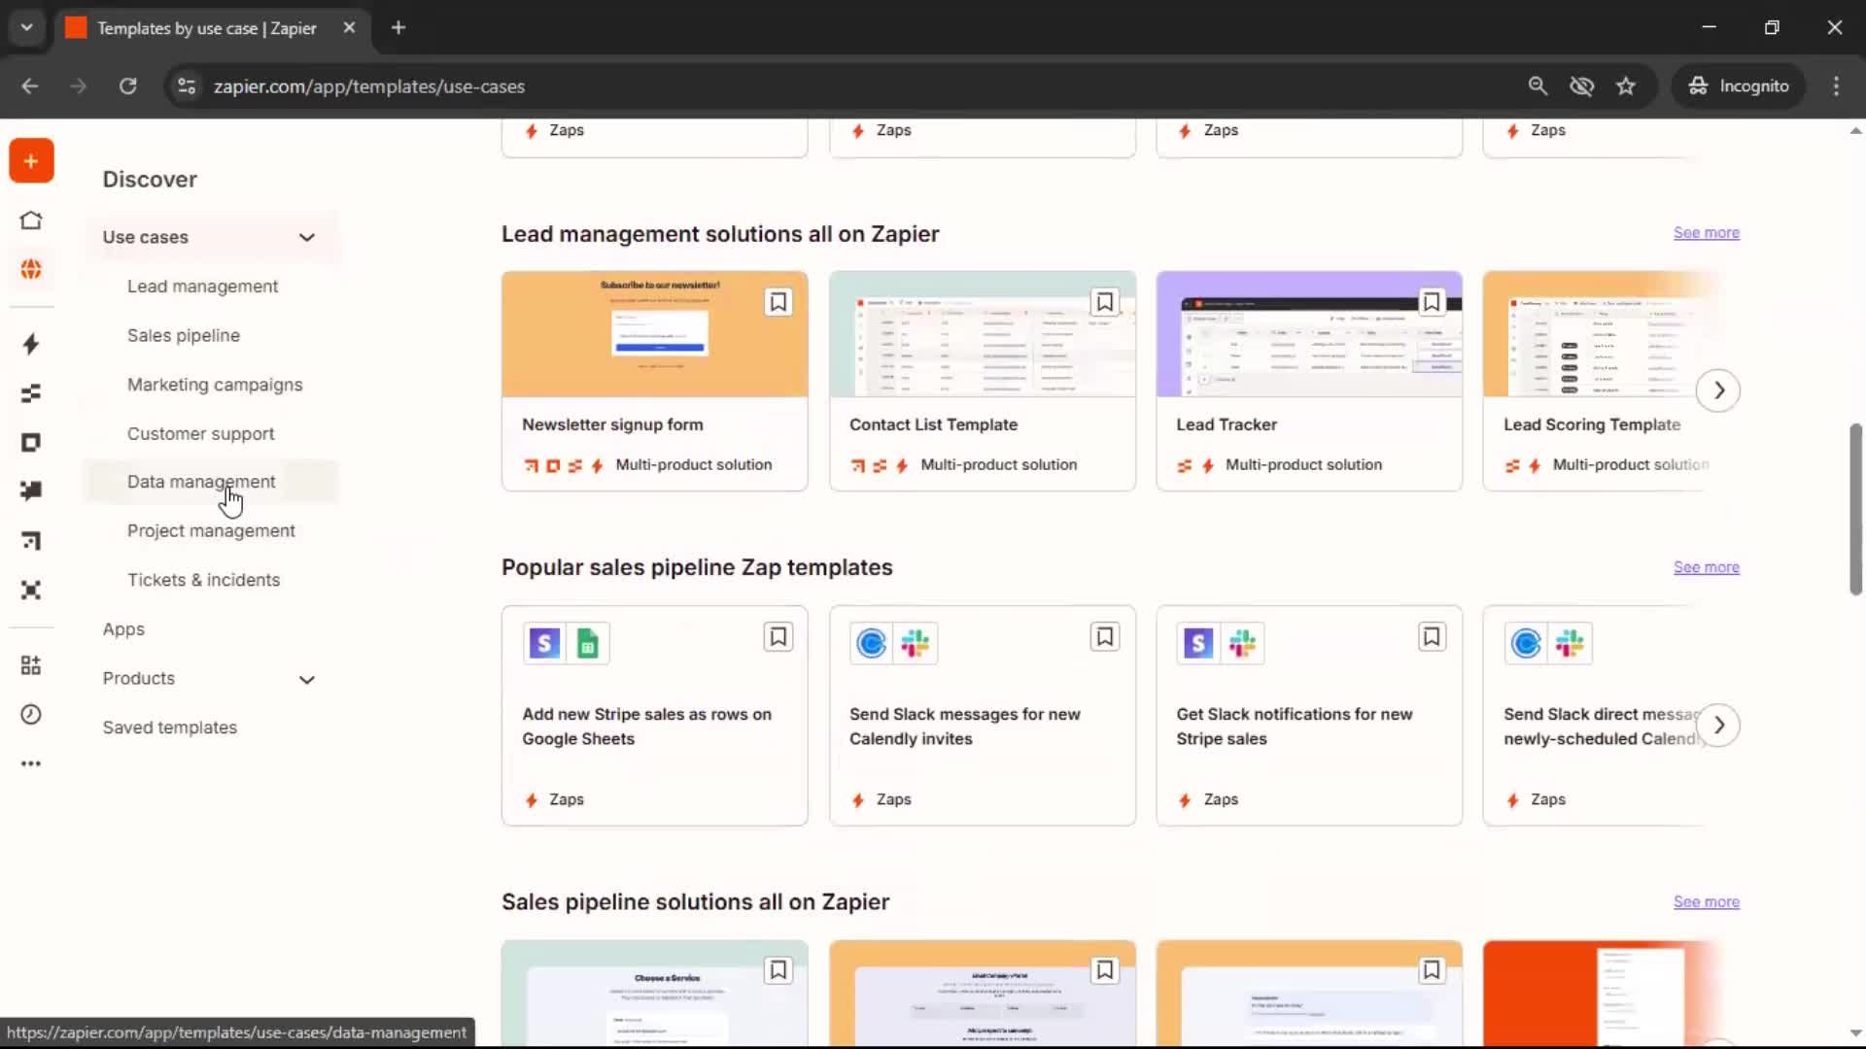Expand the Products section chevron
1866x1049 pixels.
pos(307,680)
